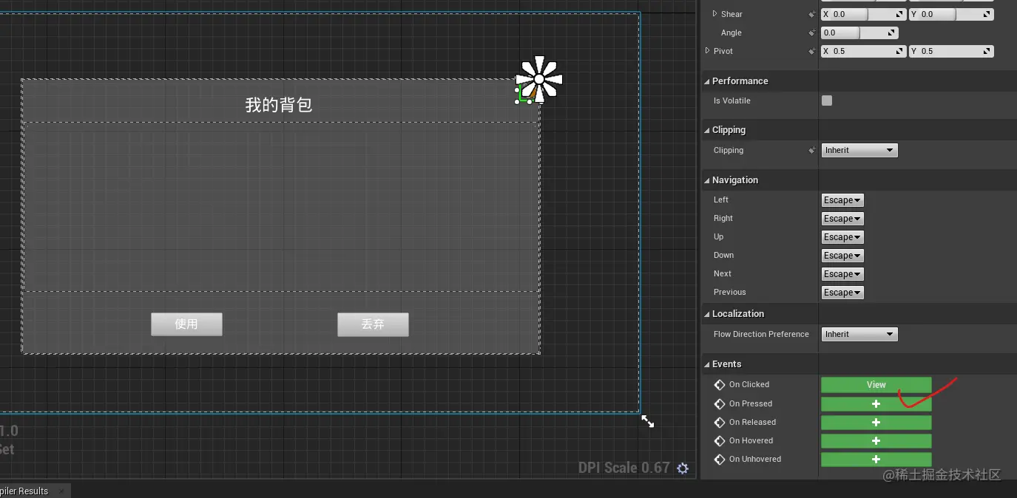Click the Flow Direction Preference label
Viewport: 1017px width, 498px height.
pos(761,335)
